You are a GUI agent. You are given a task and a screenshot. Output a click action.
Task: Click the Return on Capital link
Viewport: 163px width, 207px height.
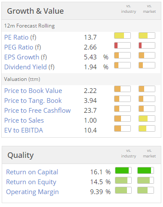tap(32, 172)
